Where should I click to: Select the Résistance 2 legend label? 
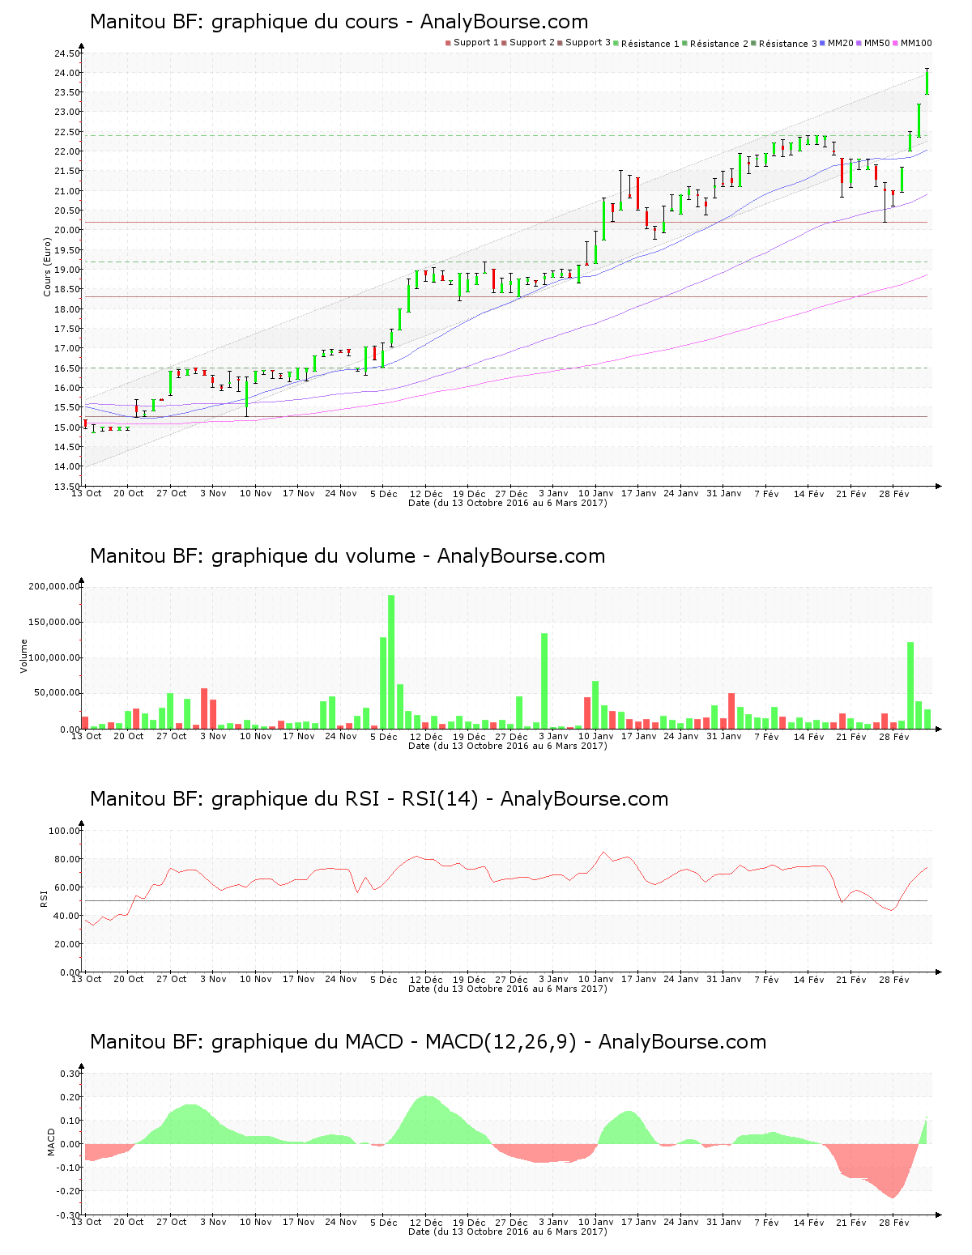point(719,44)
